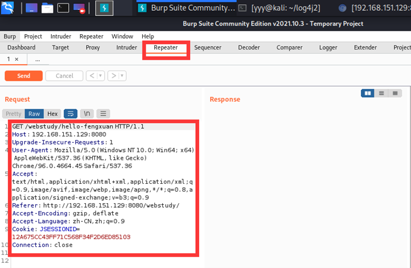This screenshot has height=268, width=411.
Task: Click the Connection: close header line
Action: pyautogui.click(x=42, y=245)
